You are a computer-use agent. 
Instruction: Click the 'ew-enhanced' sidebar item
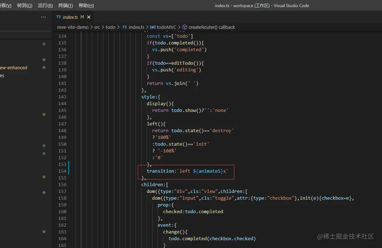click(x=13, y=68)
